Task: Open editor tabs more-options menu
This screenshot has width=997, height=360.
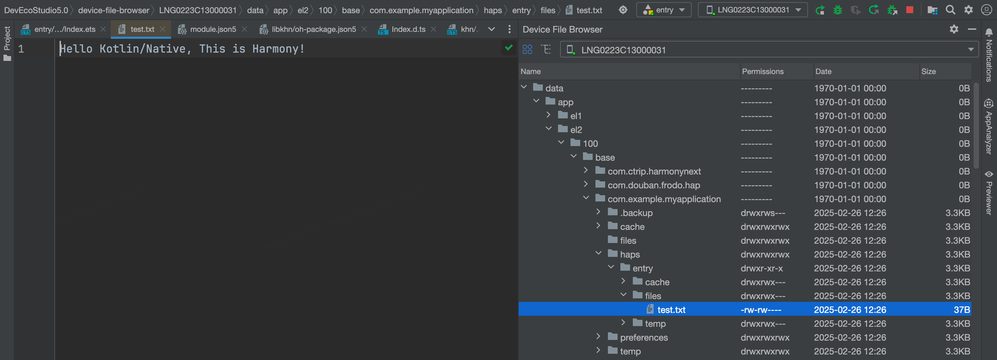Action: tap(509, 29)
